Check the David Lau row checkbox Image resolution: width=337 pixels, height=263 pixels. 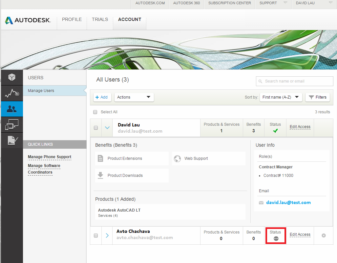[x=96, y=128]
